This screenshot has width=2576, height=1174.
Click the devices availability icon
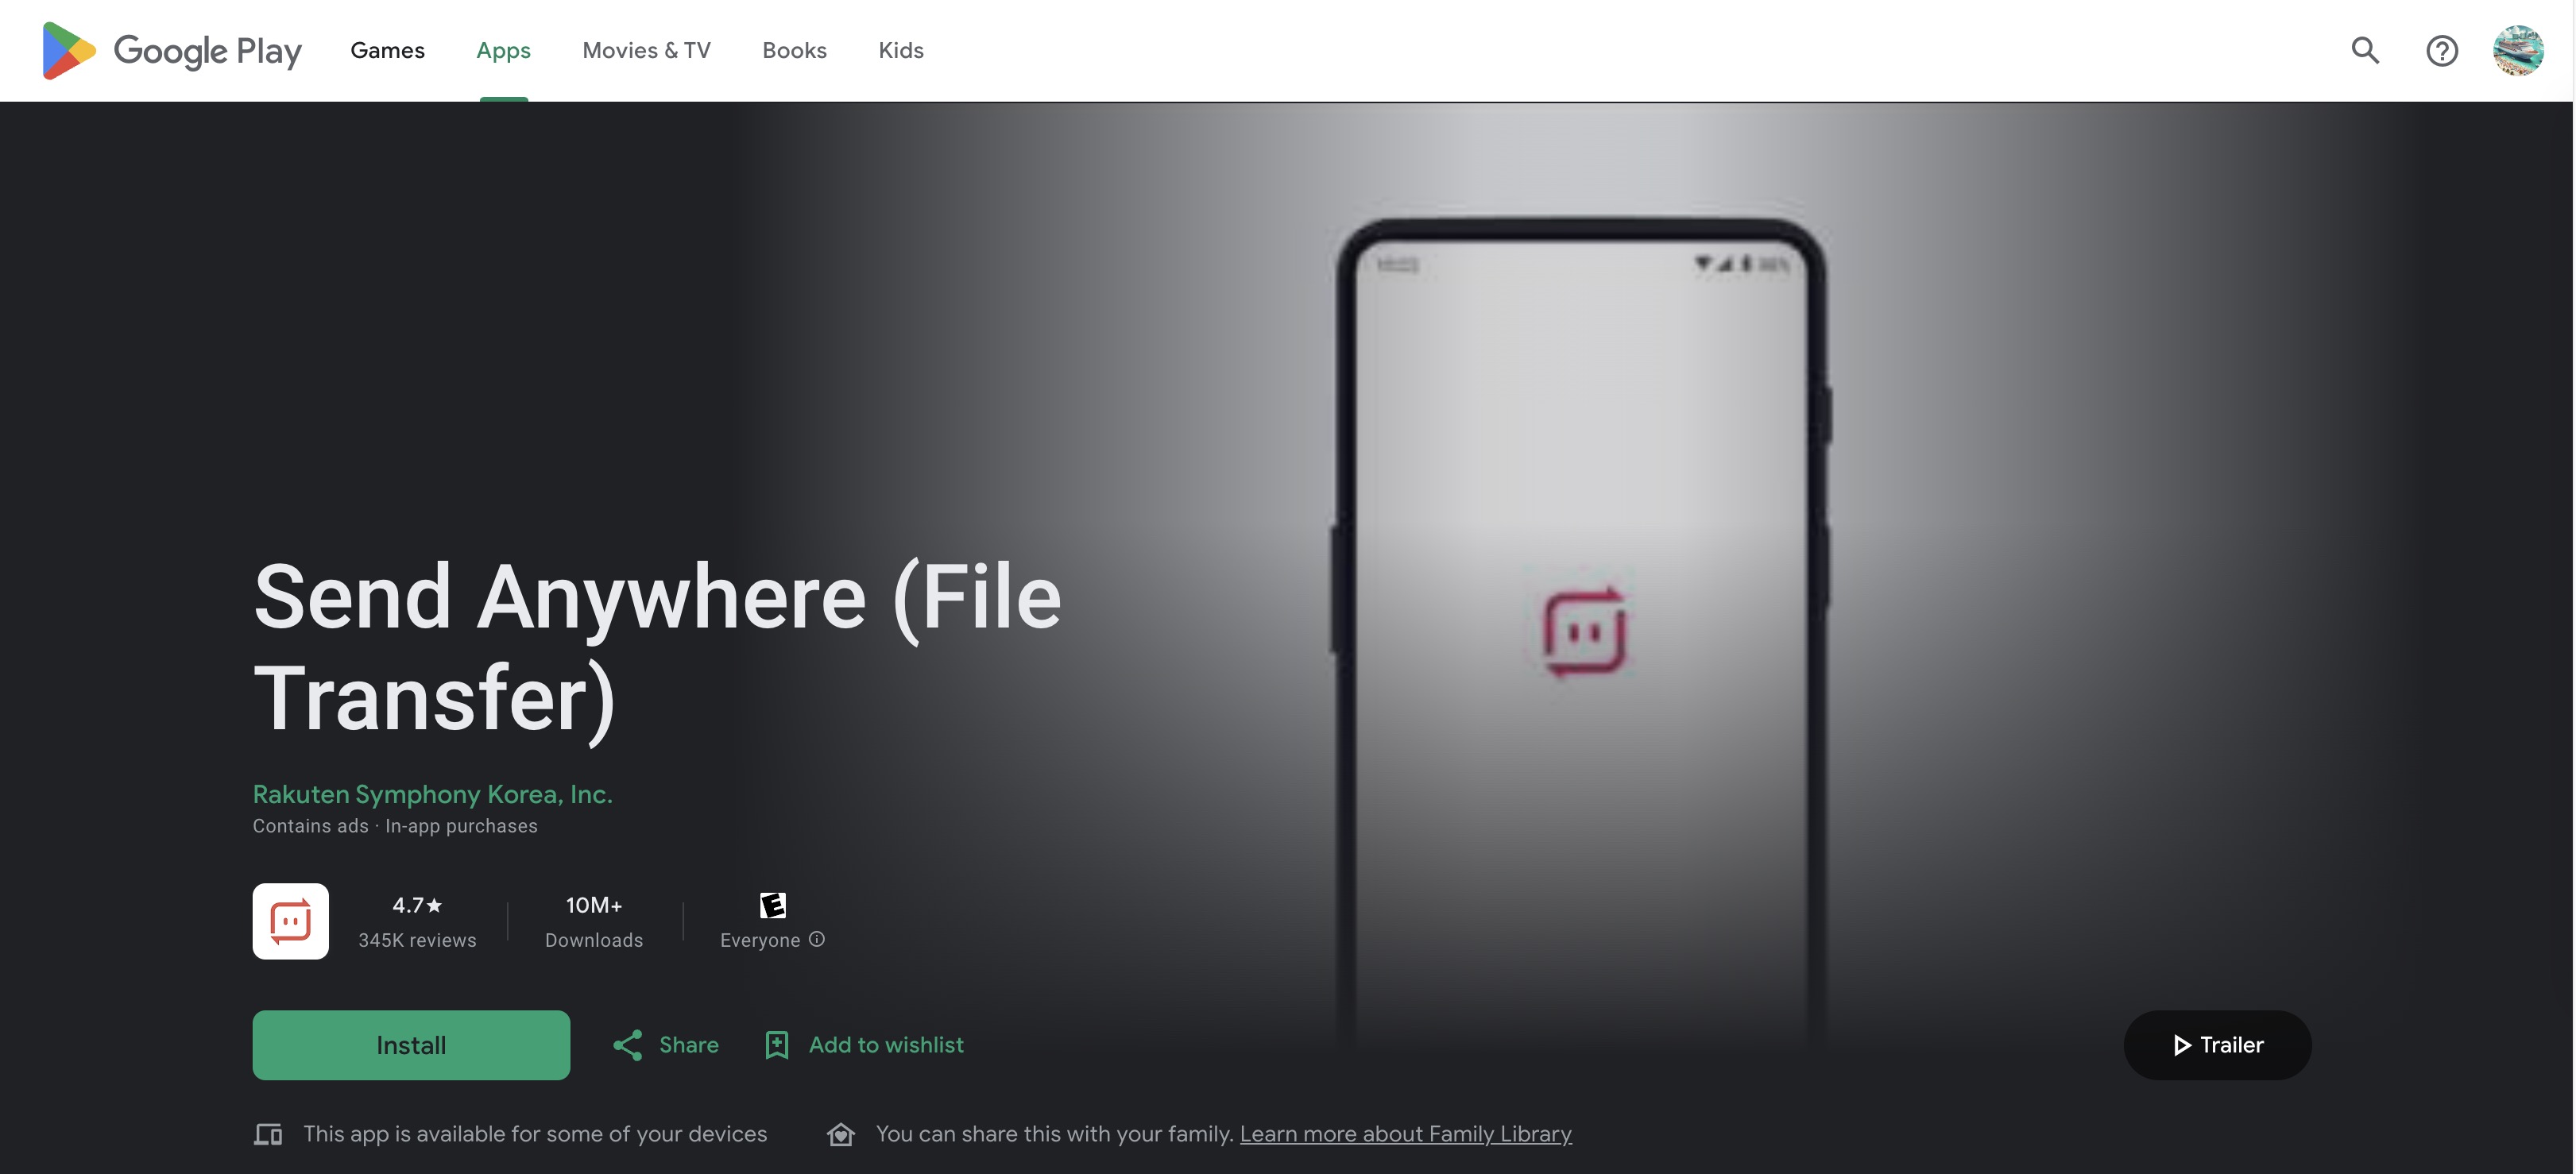(x=268, y=1134)
